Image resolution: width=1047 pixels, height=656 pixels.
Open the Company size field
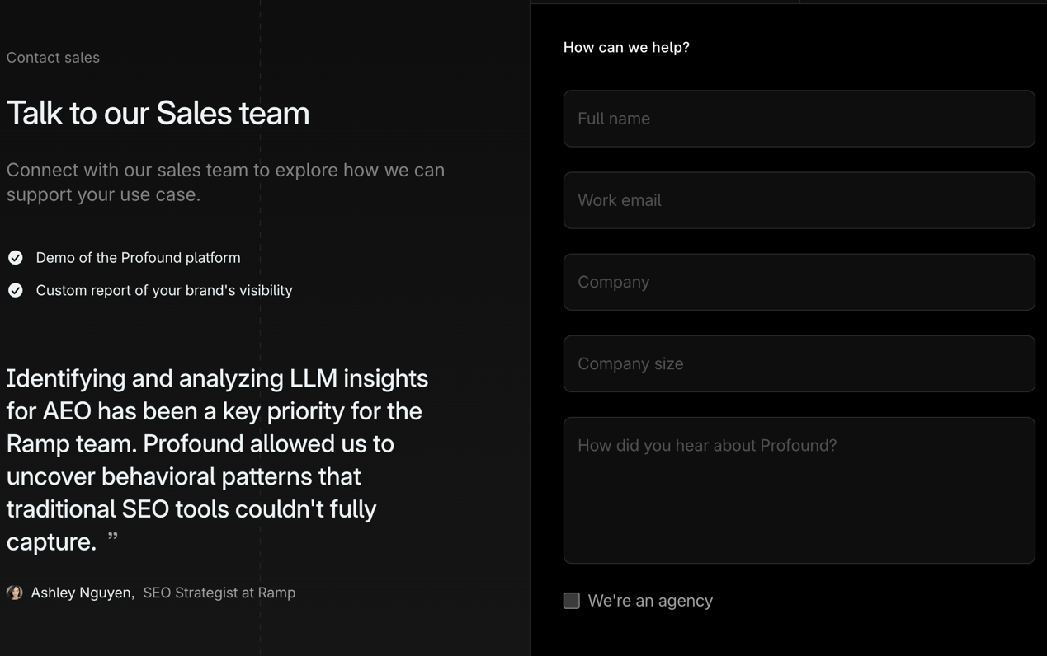pyautogui.click(x=799, y=363)
